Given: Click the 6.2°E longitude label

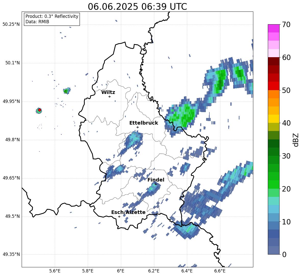Looking at the screenshot, I should pos(154,271).
